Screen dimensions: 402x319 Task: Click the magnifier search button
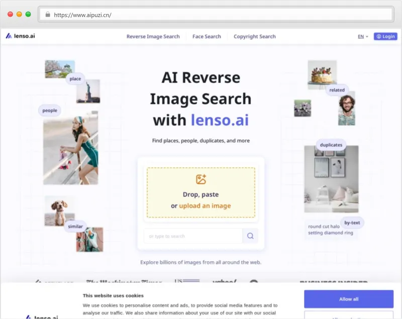point(250,236)
